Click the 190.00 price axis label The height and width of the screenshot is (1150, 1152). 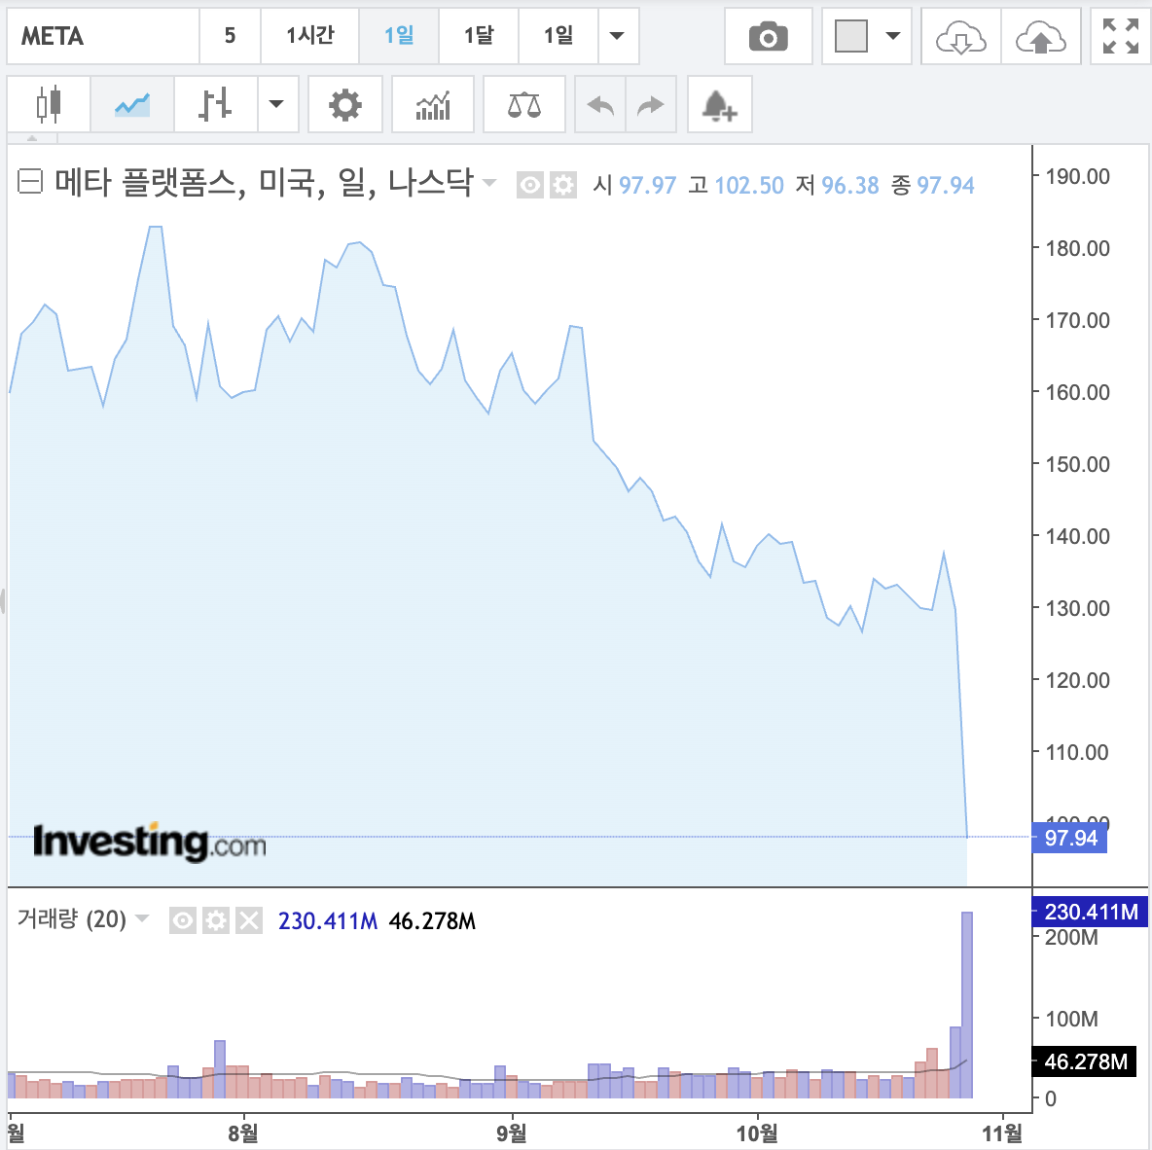point(1077,176)
